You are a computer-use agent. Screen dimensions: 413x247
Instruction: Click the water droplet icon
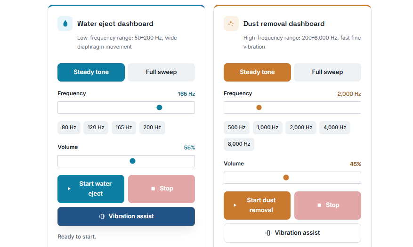click(65, 24)
